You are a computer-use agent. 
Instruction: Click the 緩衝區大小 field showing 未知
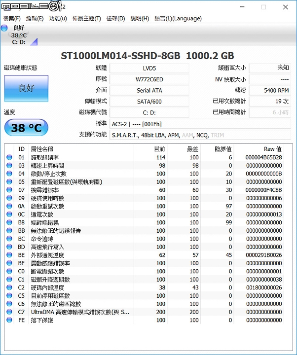tap(270, 68)
